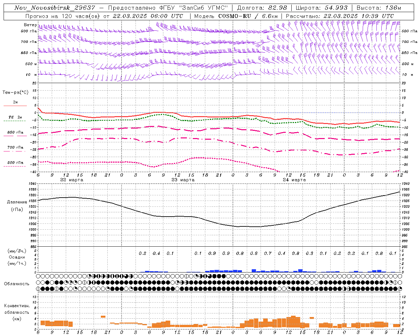This screenshot has height=335, width=419.
Task: Select the longitude value Долгота: 82.98
Action: (x=262, y=8)
